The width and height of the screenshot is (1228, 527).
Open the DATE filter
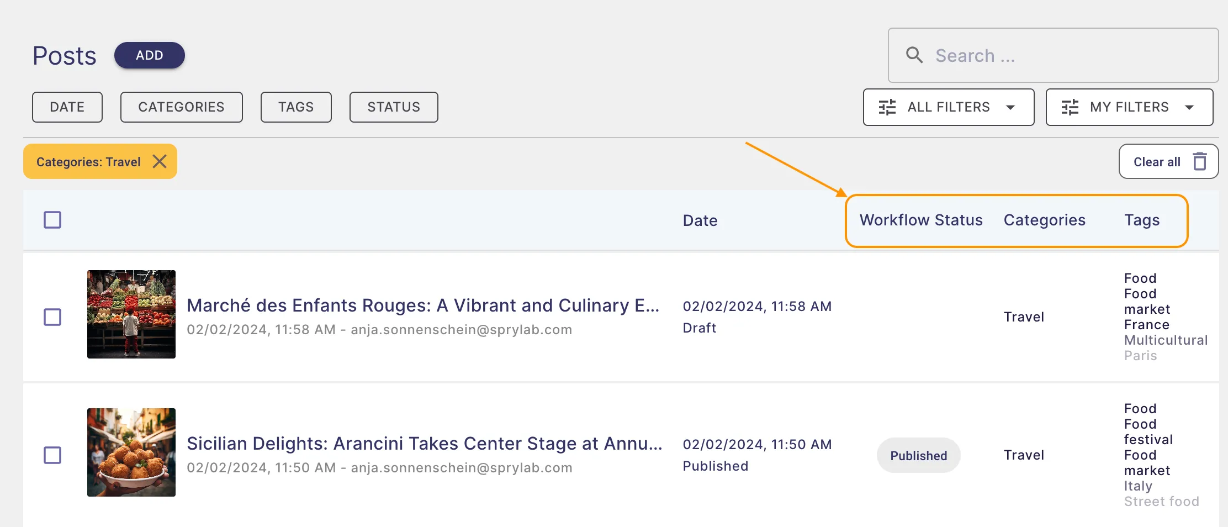pyautogui.click(x=67, y=107)
